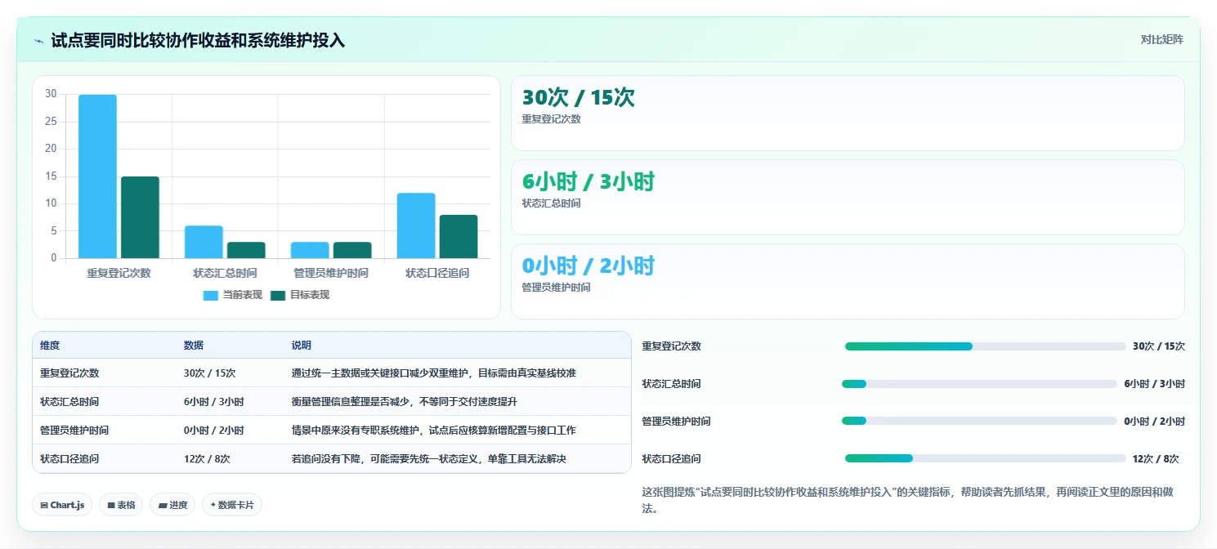Click the 状态汇总时间 progress bar
Screen dimensions: 1217x549
click(x=979, y=384)
